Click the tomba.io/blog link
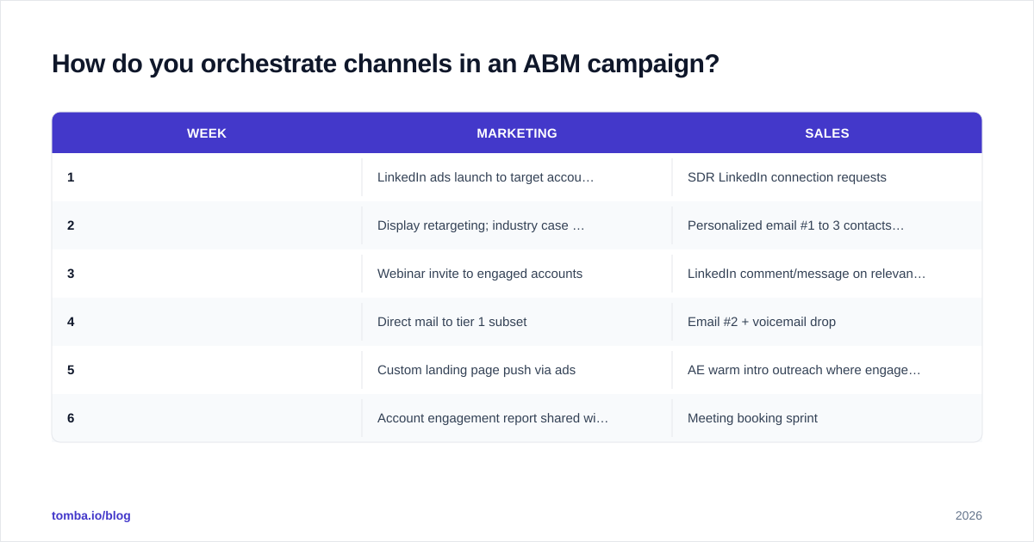This screenshot has height=542, width=1034. click(x=91, y=515)
